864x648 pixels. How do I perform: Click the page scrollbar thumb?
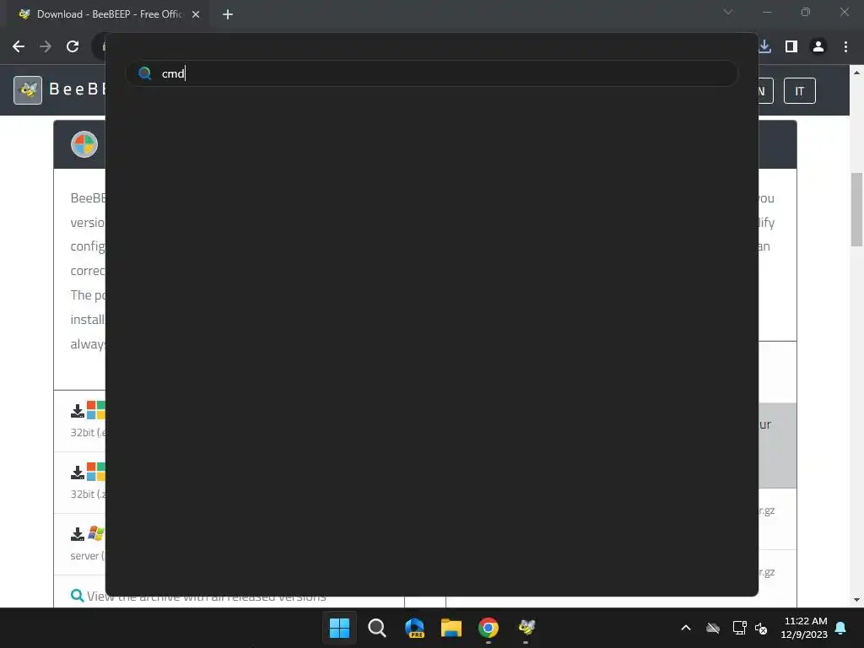857,209
